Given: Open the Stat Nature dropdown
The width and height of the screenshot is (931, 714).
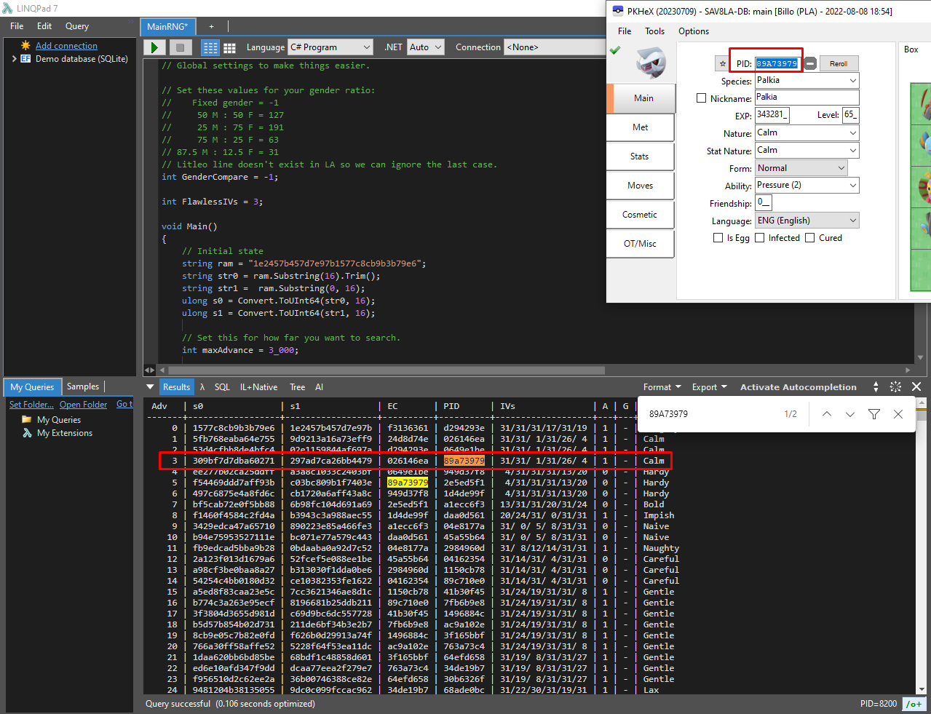Looking at the screenshot, I should (807, 151).
